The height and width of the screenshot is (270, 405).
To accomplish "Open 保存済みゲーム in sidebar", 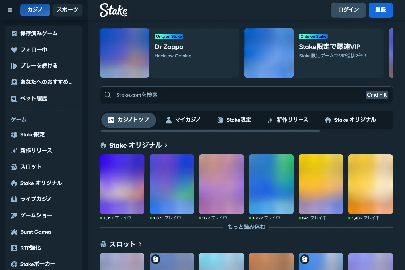I will pos(44,33).
